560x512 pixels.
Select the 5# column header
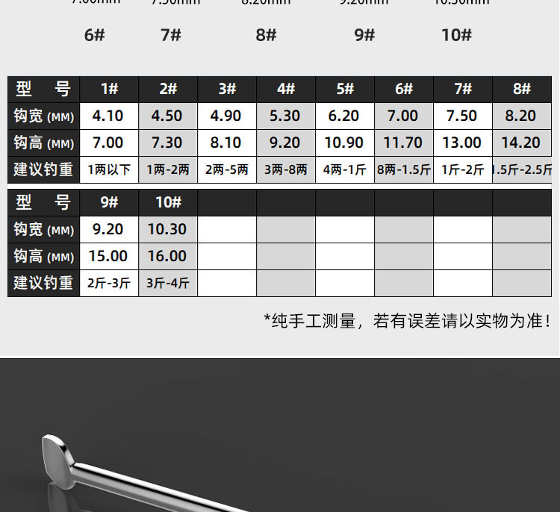pyautogui.click(x=345, y=89)
